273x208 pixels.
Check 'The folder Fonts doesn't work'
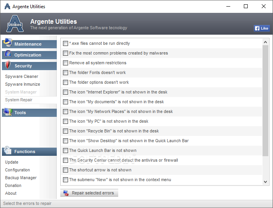[x=65, y=72]
